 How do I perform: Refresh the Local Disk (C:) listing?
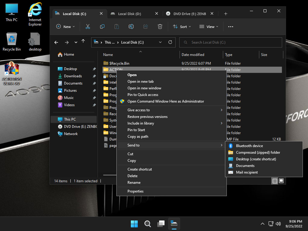tap(170, 42)
